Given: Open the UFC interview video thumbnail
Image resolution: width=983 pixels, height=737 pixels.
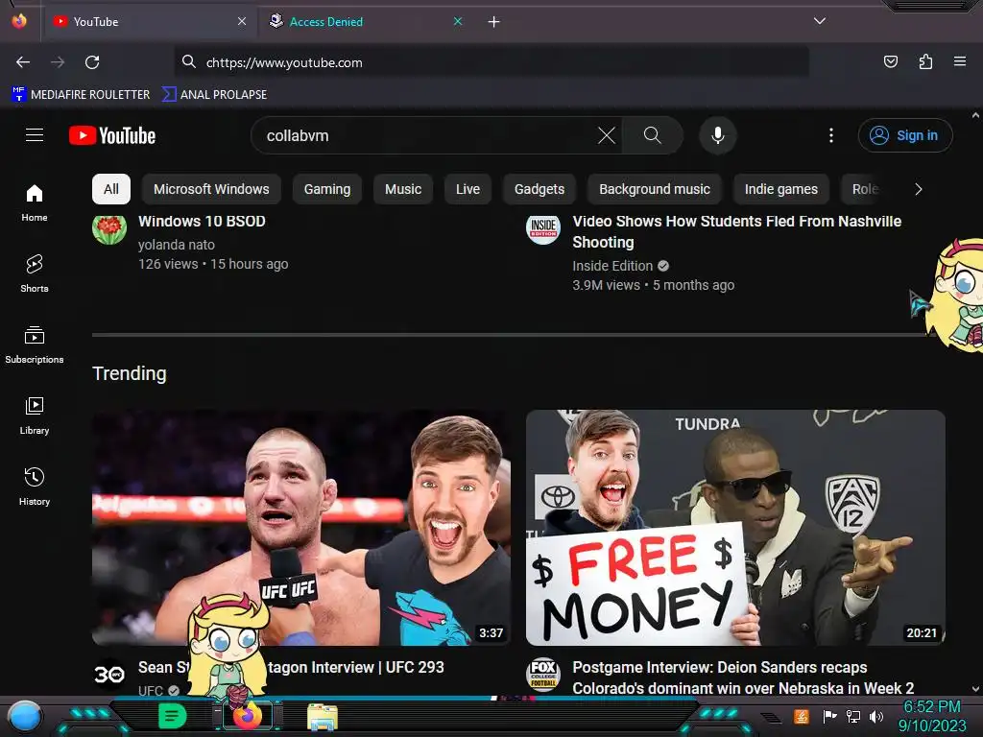Looking at the screenshot, I should click(x=300, y=528).
